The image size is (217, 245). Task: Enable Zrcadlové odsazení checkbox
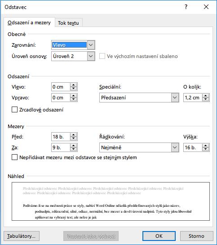[14, 110]
